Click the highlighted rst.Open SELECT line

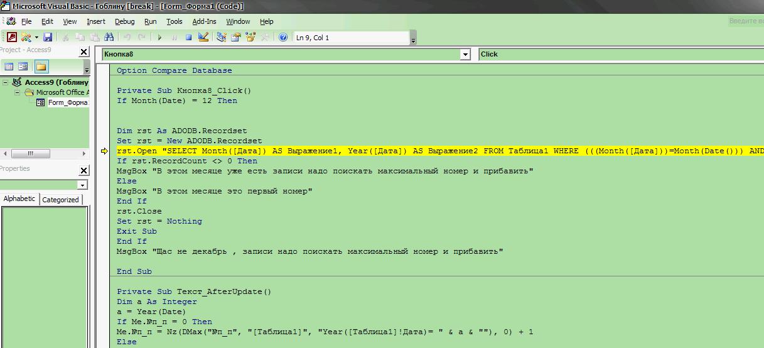[x=440, y=151]
